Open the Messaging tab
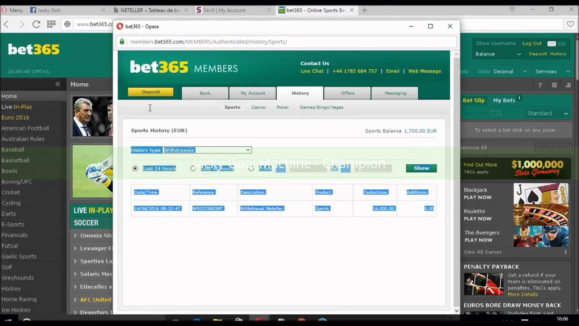This screenshot has height=326, width=579. (395, 93)
